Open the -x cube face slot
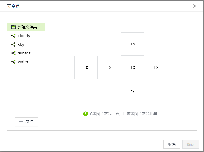This screenshot has height=152, width=204. pyautogui.click(x=109, y=67)
